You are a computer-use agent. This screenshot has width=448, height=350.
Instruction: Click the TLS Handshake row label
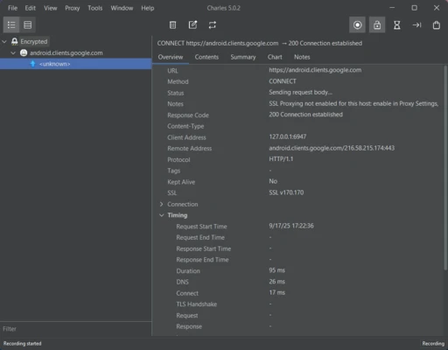click(197, 304)
